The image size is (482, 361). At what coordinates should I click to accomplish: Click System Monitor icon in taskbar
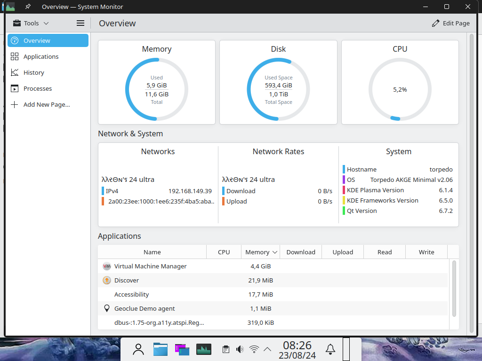[203, 349]
